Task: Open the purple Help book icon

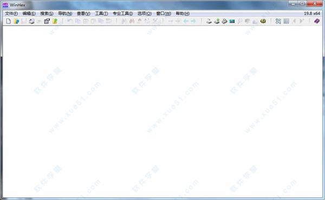Action: 317,21
